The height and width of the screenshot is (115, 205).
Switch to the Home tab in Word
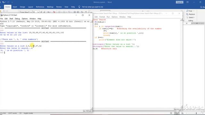(8, 7)
